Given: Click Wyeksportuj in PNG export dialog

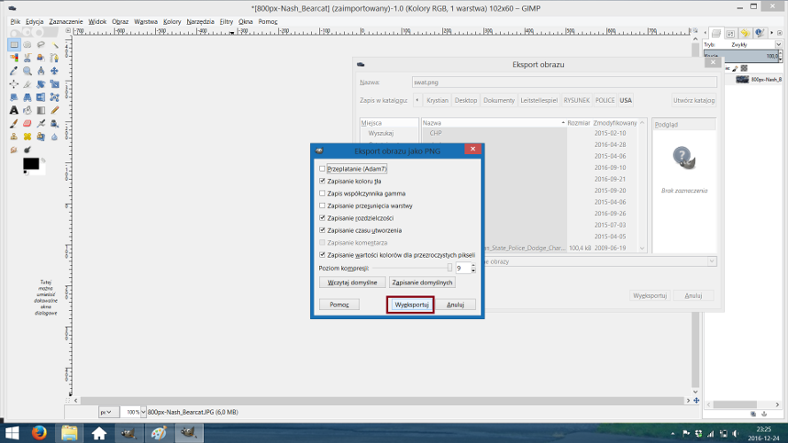Looking at the screenshot, I should pos(411,305).
